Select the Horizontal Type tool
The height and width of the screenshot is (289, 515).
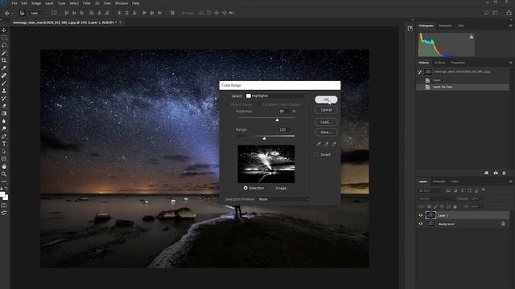(x=4, y=144)
